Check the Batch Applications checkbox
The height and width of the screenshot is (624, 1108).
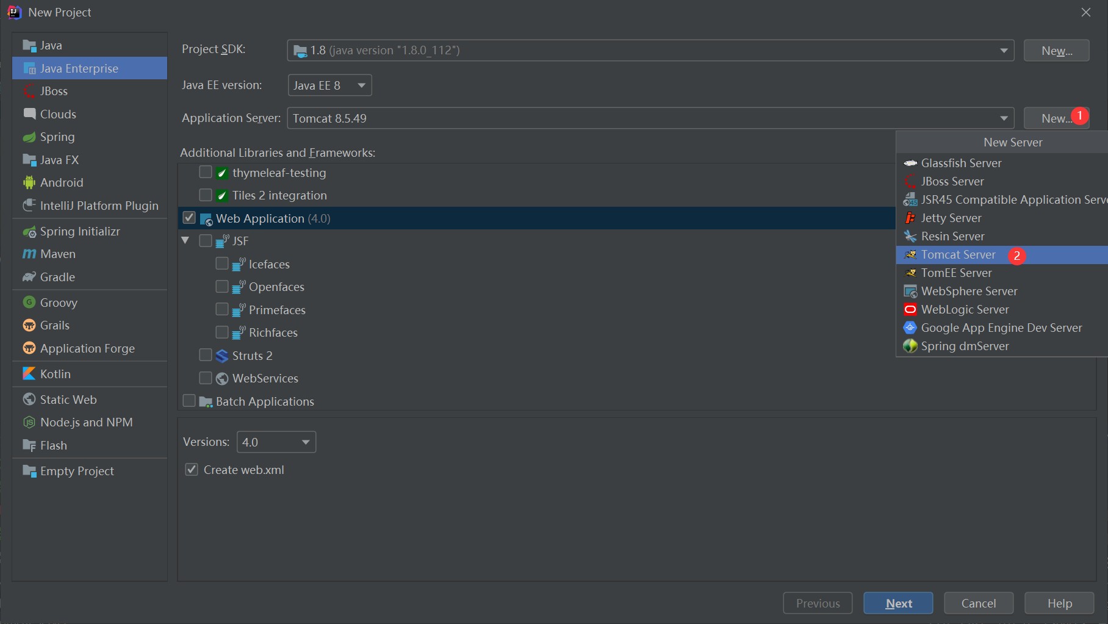[189, 401]
